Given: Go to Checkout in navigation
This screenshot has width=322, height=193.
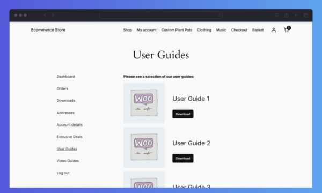Looking at the screenshot, I should pyautogui.click(x=239, y=30).
